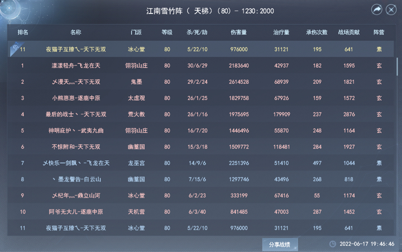Click the title 江南雪竹阵（天梯）
The image size is (402, 252).
179,11
